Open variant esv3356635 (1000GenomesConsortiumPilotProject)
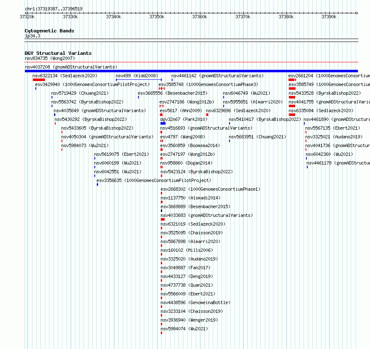The height and width of the screenshot is (349, 370). pyautogui.click(x=154, y=180)
